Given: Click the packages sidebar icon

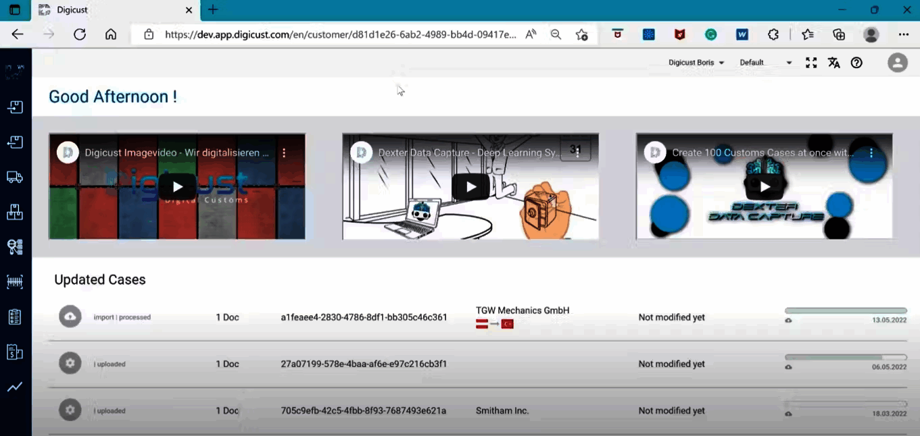Looking at the screenshot, I should 15,212.
